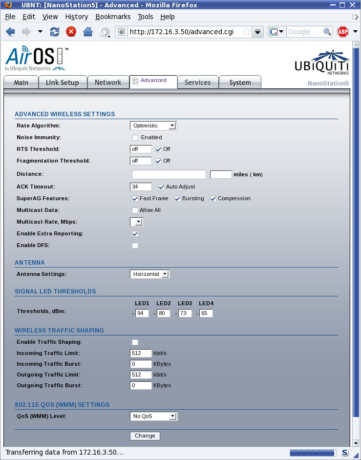
Task: Expand the Antenna Settings dropdown
Action: click(149, 274)
